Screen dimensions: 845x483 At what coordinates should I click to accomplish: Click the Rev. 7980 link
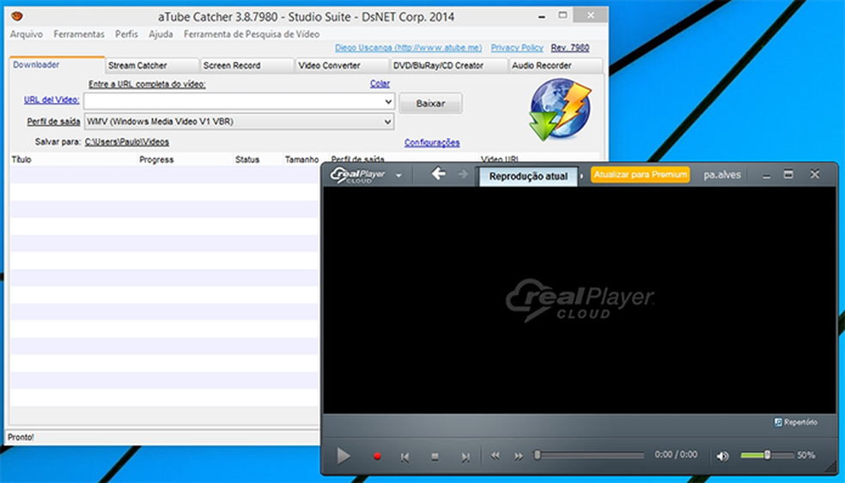tap(569, 47)
